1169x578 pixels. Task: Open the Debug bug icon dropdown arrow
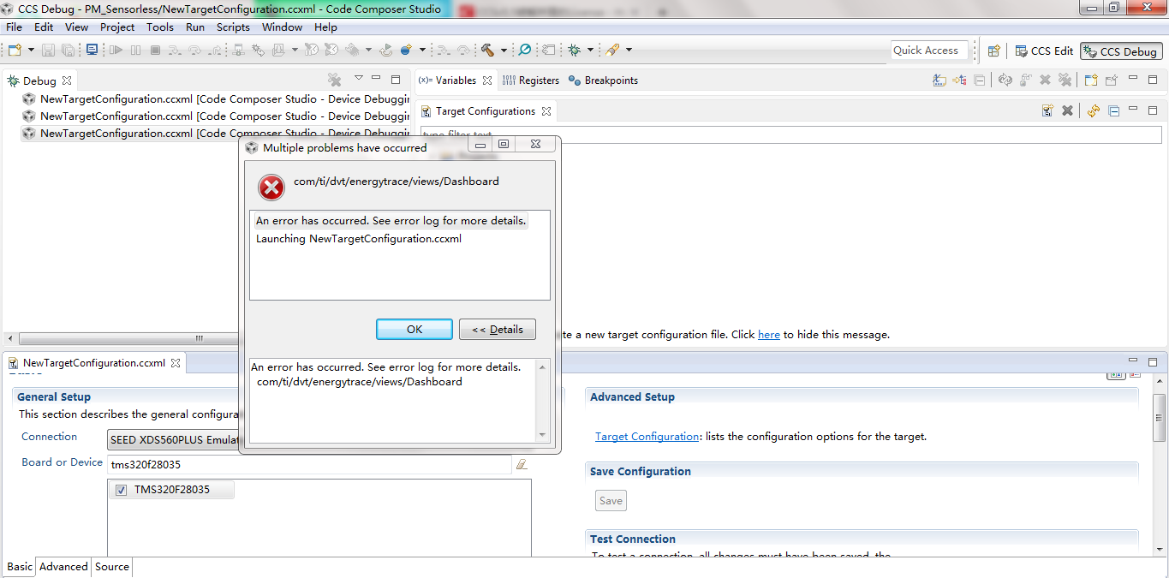click(590, 51)
